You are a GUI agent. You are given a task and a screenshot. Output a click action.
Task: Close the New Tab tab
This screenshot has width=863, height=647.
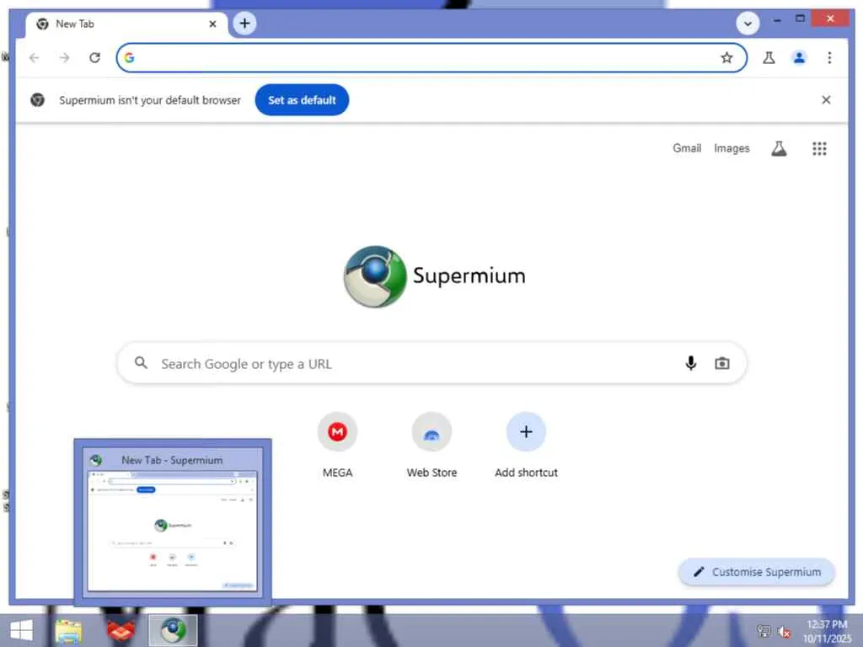pyautogui.click(x=212, y=24)
